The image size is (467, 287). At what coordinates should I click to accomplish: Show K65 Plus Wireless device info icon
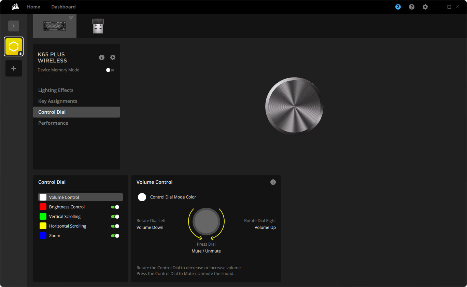102,57
